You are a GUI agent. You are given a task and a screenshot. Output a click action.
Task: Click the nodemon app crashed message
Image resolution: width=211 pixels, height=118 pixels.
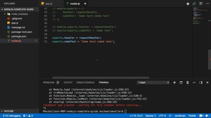click(x=93, y=105)
